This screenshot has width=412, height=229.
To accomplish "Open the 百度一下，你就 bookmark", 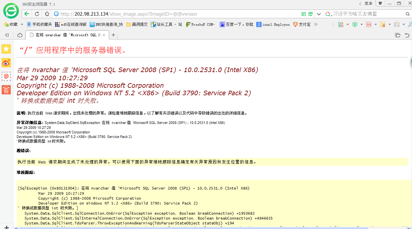I will 236,24.
